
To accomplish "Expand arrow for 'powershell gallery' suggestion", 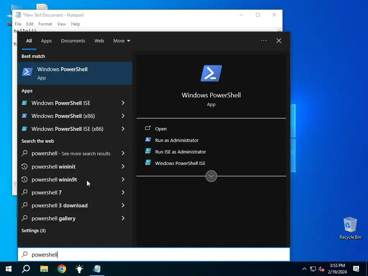I will [x=123, y=218].
